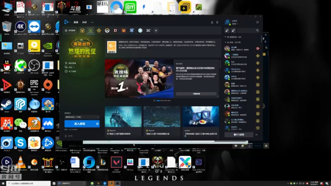
Task: Select the StarCraft Remastered icon
Action: point(149,30)
